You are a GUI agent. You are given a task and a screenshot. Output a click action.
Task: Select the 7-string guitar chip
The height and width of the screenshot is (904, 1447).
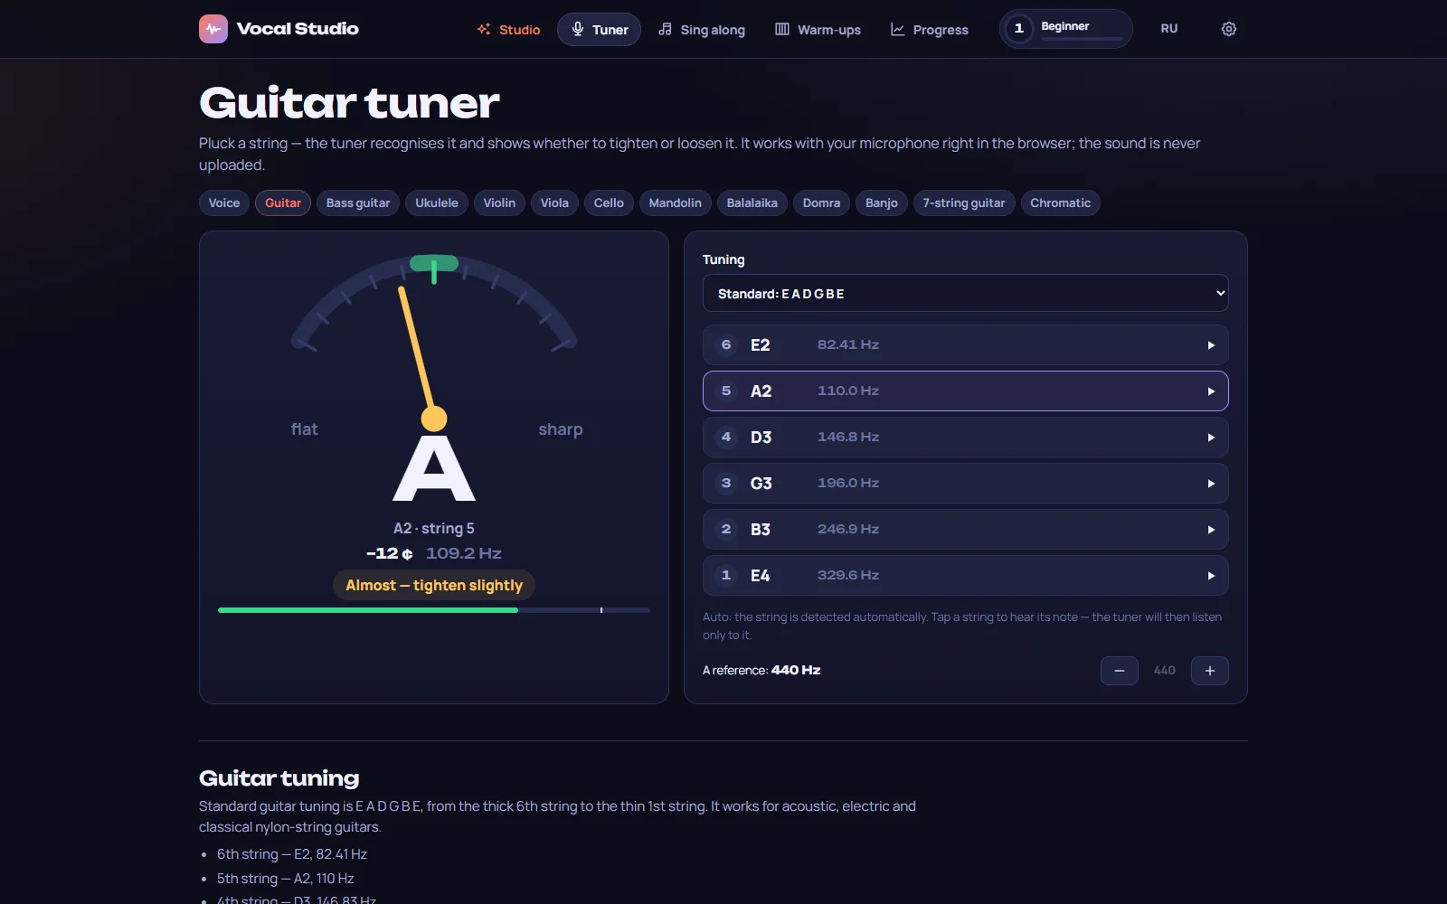point(964,202)
